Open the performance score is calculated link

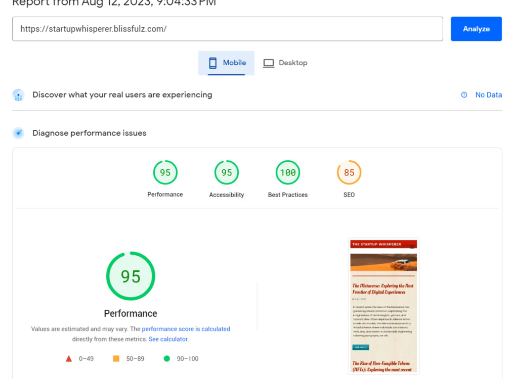(186, 329)
